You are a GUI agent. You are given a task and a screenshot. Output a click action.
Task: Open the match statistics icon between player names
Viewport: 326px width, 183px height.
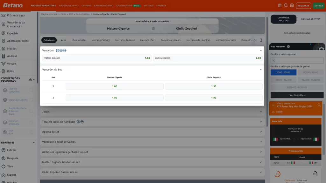point(153,29)
